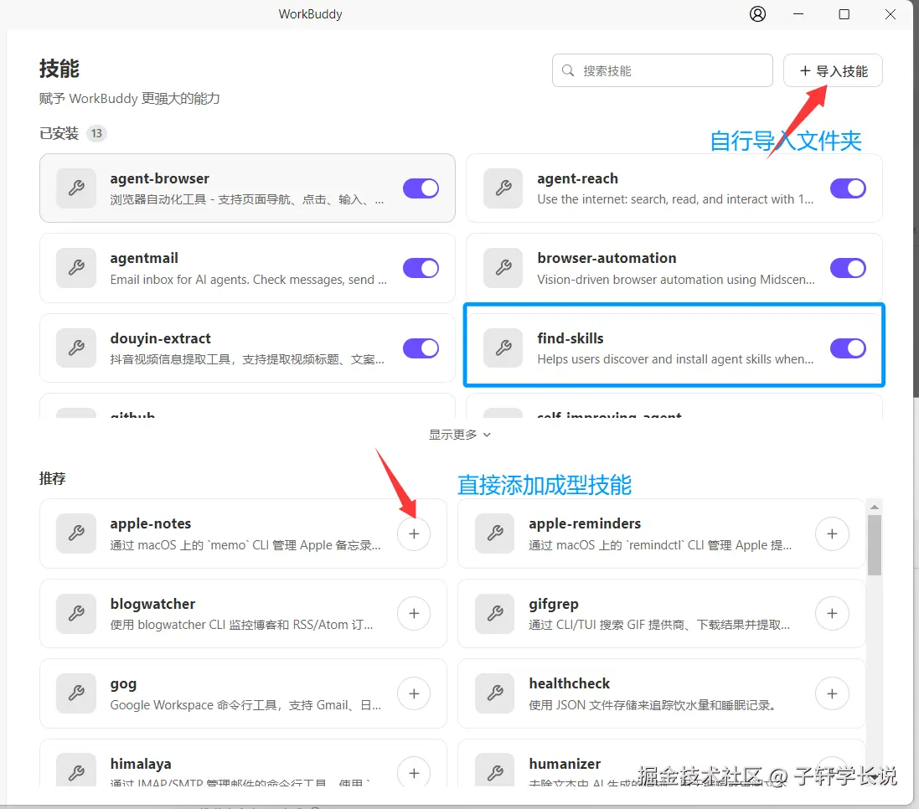
Task: Click the 已安装 section label
Action: click(x=59, y=133)
